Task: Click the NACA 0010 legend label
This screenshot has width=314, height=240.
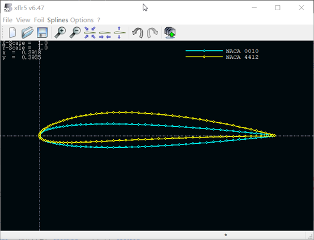Action: pyautogui.click(x=242, y=51)
